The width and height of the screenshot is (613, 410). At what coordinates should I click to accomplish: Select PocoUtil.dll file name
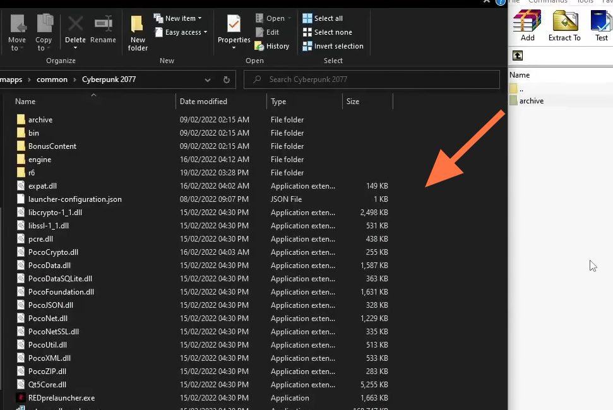[48, 345]
